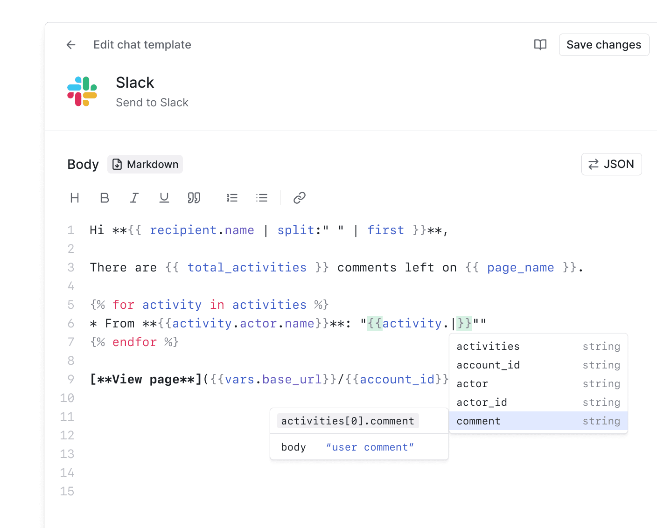Bold the selected text
Screen dimensions: 657x528
coord(105,198)
